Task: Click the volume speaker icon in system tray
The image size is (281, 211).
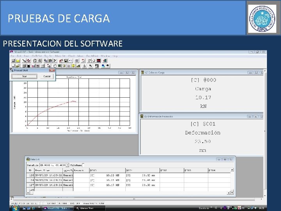Action: (255, 208)
